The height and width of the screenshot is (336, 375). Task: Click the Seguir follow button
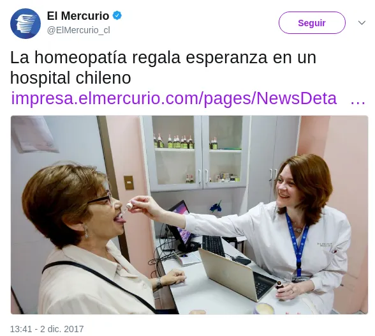312,23
